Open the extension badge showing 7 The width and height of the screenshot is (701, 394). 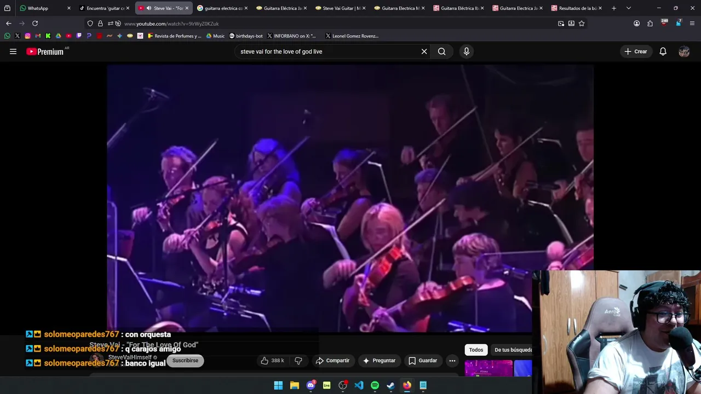click(x=679, y=23)
